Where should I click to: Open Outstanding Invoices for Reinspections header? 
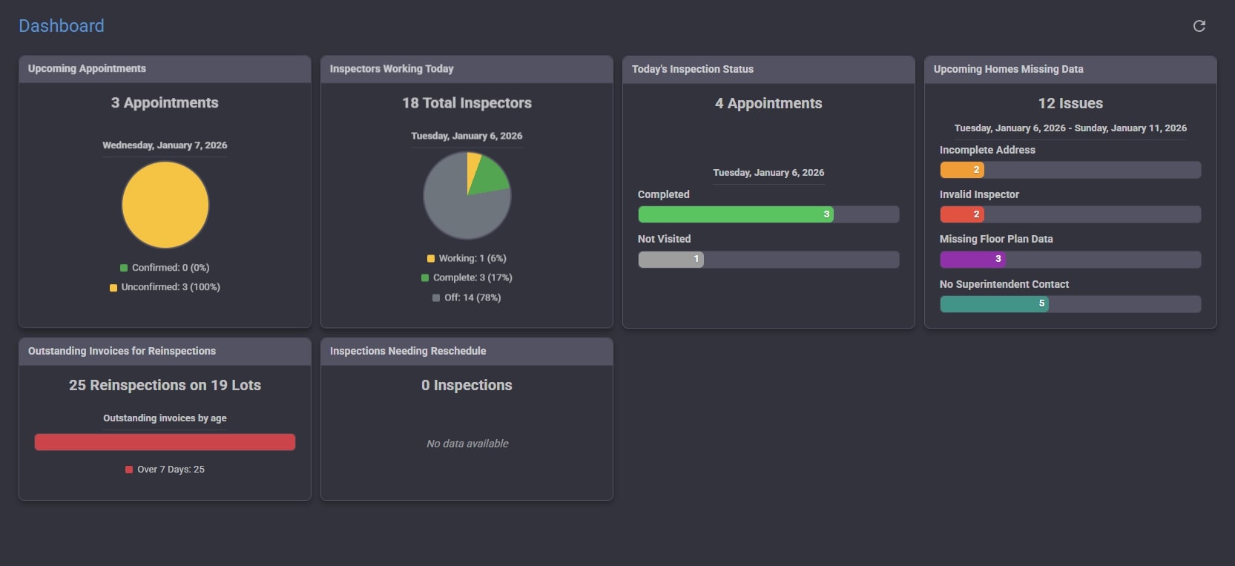coord(165,352)
